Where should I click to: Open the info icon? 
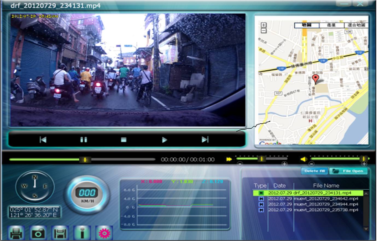tap(82, 233)
